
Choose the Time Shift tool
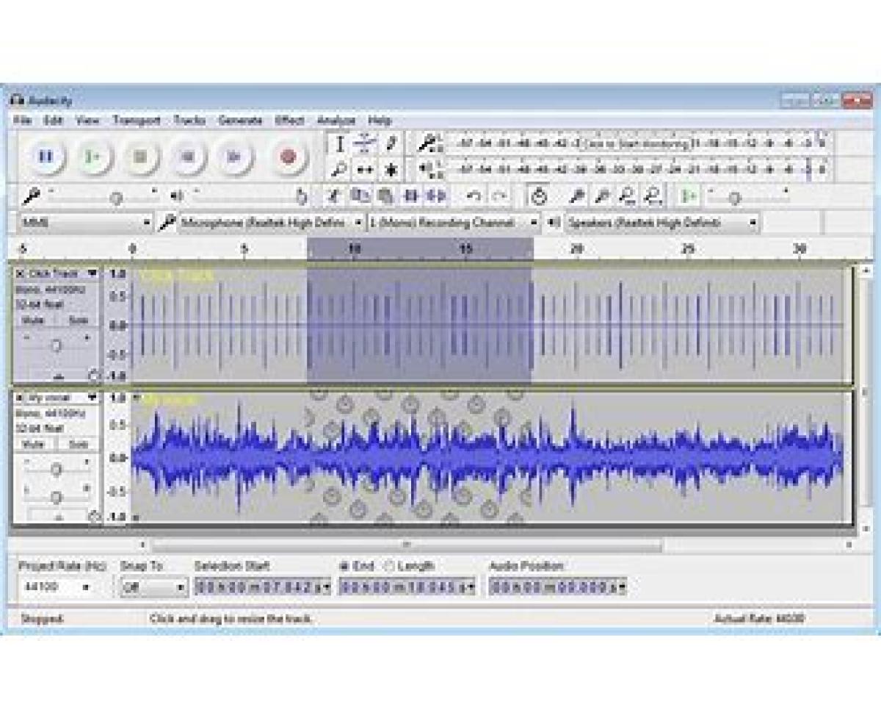coord(364,171)
